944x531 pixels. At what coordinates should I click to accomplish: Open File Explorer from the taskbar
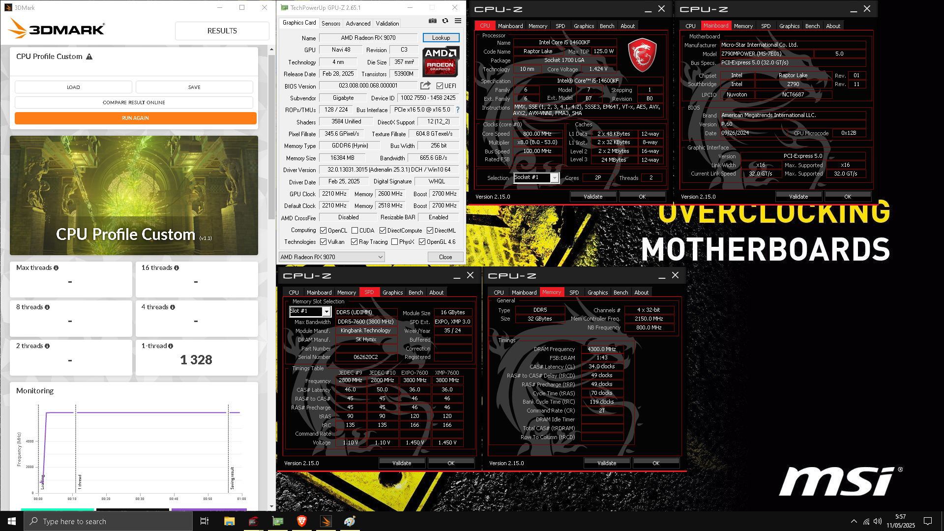click(x=229, y=521)
